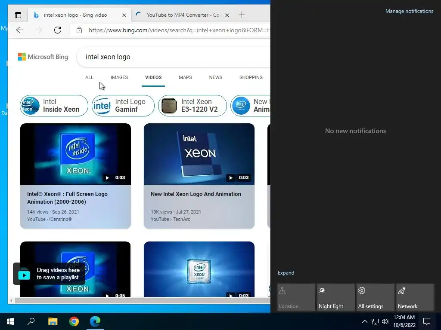Click the YouTube › iCentrino® source text
The height and width of the screenshot is (330, 441).
pyautogui.click(x=50, y=219)
